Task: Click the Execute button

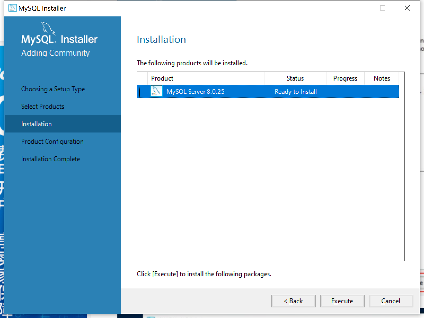Action: 342,301
